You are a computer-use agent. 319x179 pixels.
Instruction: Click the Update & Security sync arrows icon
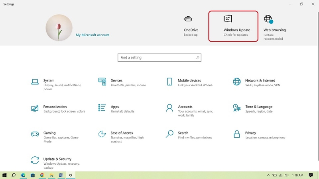(35, 160)
